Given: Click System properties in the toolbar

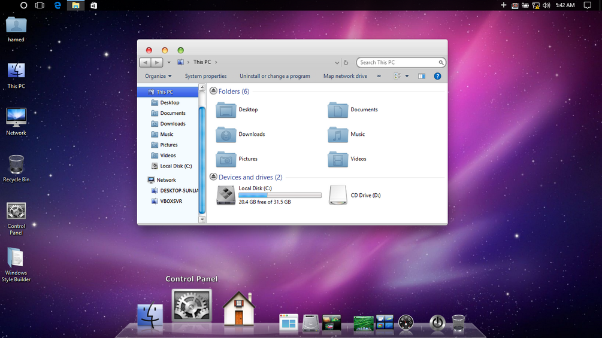Looking at the screenshot, I should click(x=206, y=76).
